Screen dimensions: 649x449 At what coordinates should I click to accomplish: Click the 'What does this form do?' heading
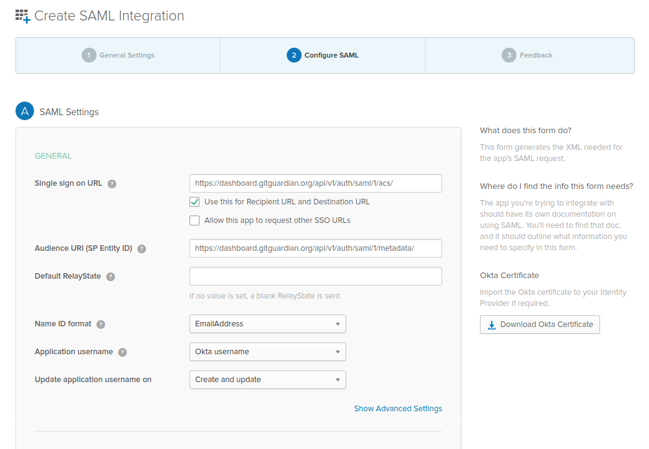click(x=525, y=130)
